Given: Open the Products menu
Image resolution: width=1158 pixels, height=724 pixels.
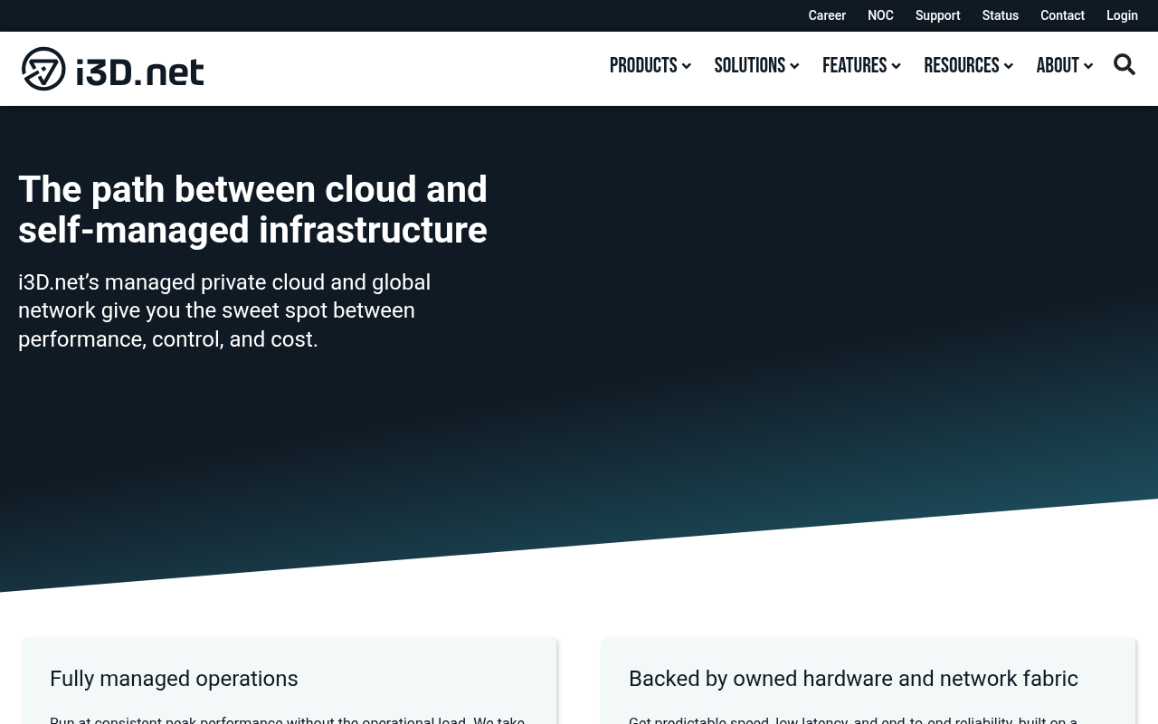Looking at the screenshot, I should (x=643, y=65).
